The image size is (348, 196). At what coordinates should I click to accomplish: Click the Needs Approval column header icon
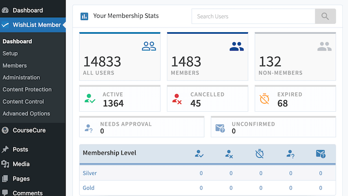tap(290, 154)
